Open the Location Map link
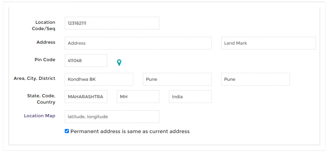The width and height of the screenshot is (328, 154). (x=39, y=116)
